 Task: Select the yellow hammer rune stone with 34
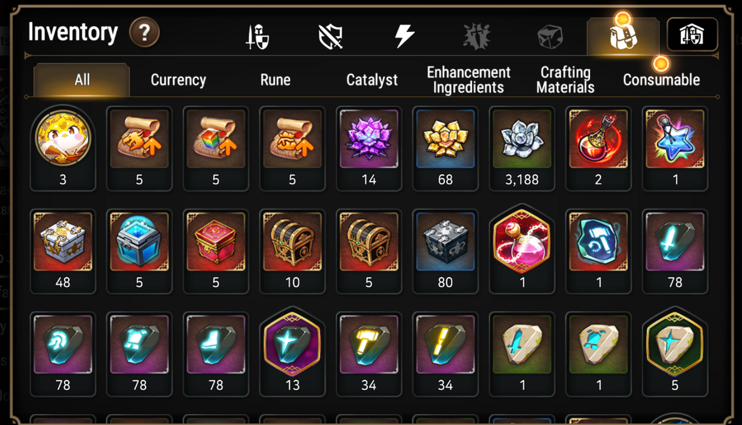[x=369, y=353]
